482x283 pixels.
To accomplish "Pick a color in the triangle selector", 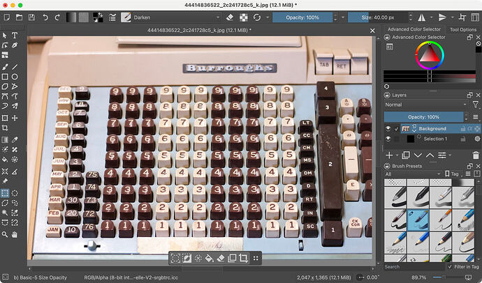I will coord(430,56).
